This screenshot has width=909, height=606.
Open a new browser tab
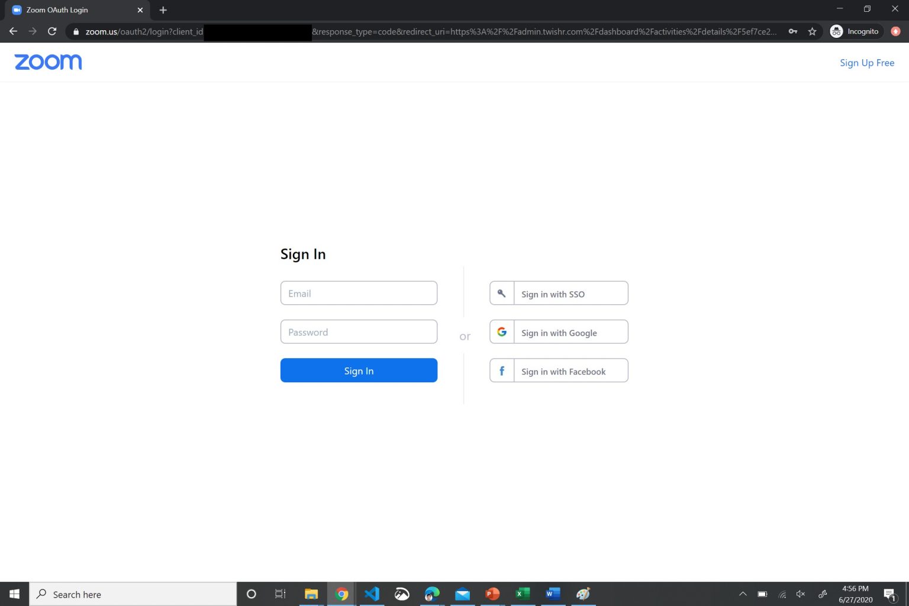pyautogui.click(x=163, y=10)
